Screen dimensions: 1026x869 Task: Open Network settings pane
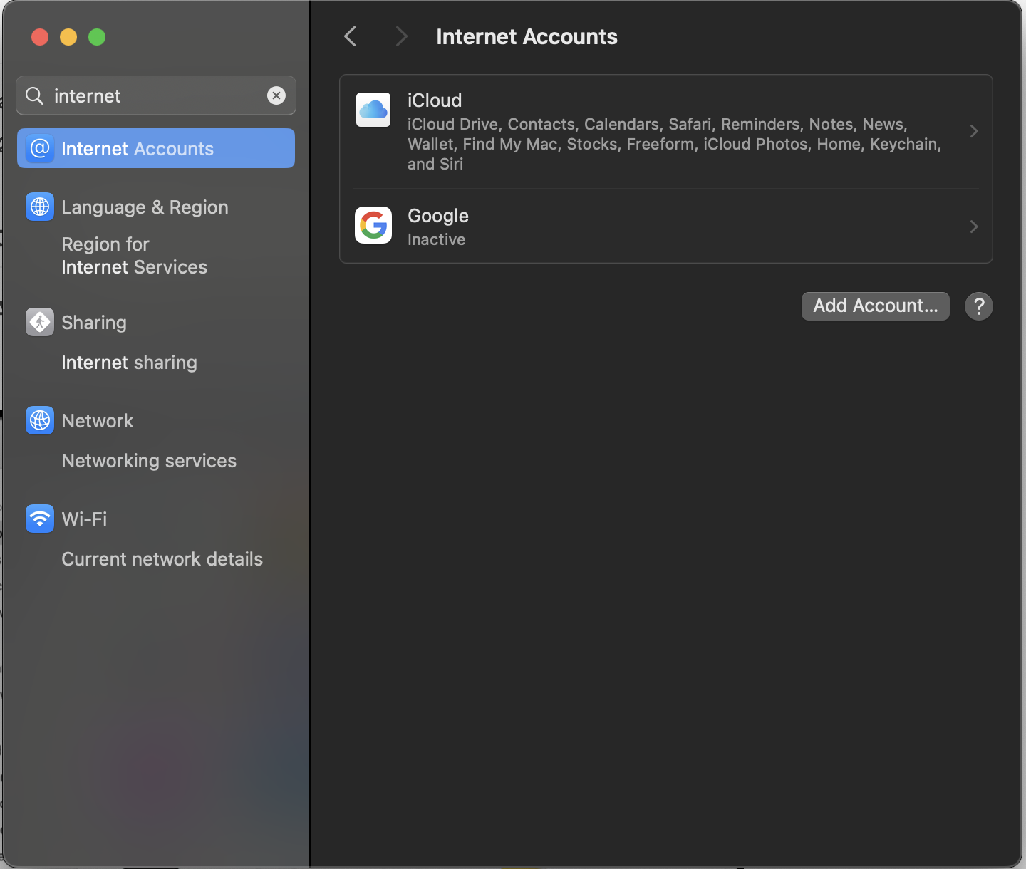point(98,421)
